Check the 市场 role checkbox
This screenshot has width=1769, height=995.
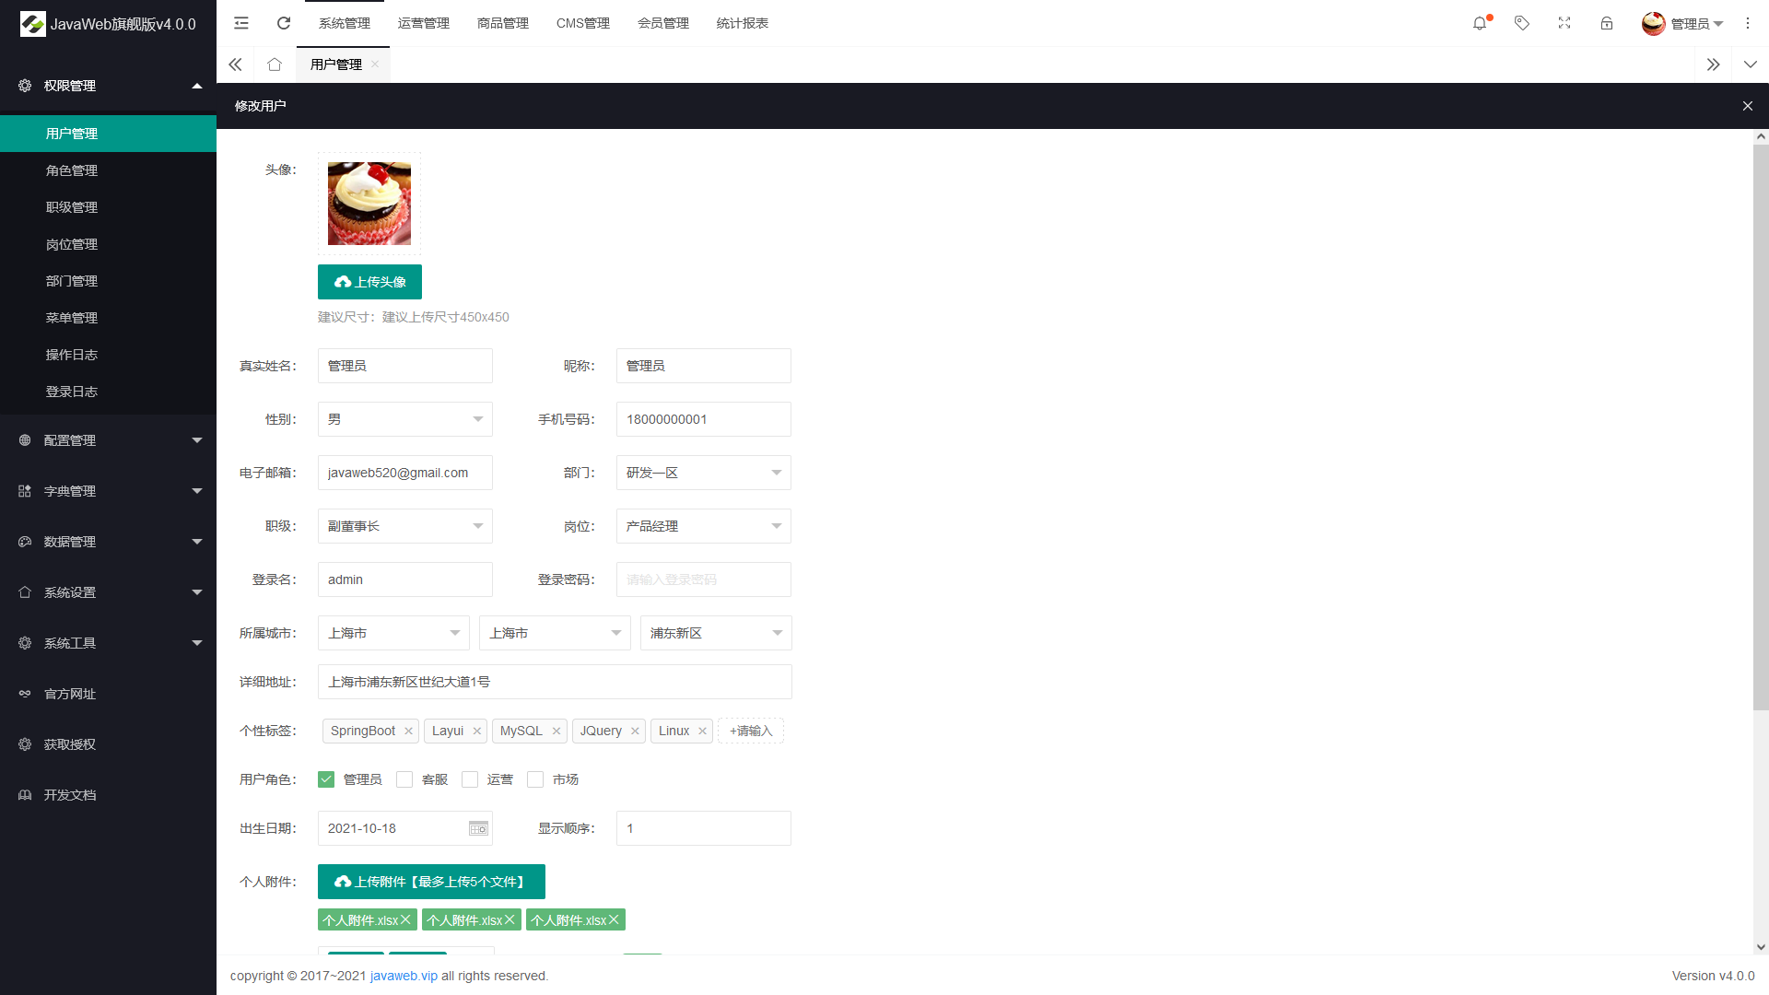pos(535,779)
